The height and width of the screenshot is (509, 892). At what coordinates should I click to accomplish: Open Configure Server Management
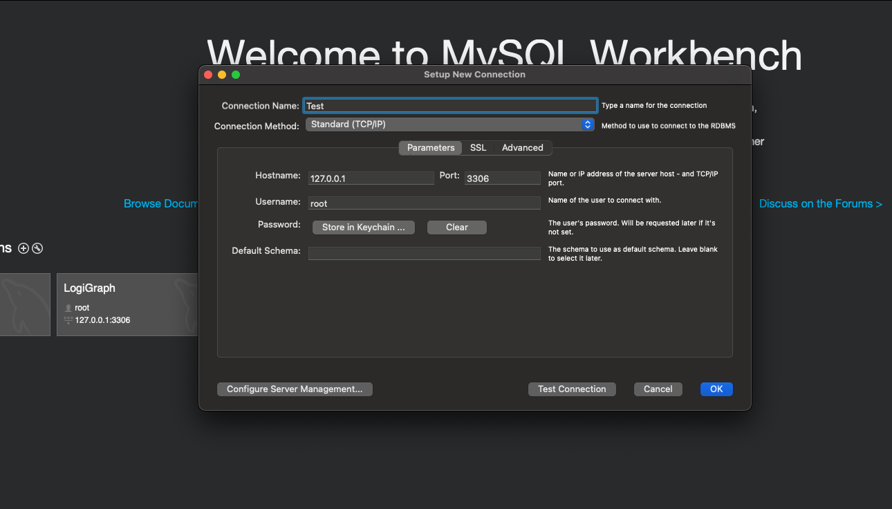click(x=295, y=389)
